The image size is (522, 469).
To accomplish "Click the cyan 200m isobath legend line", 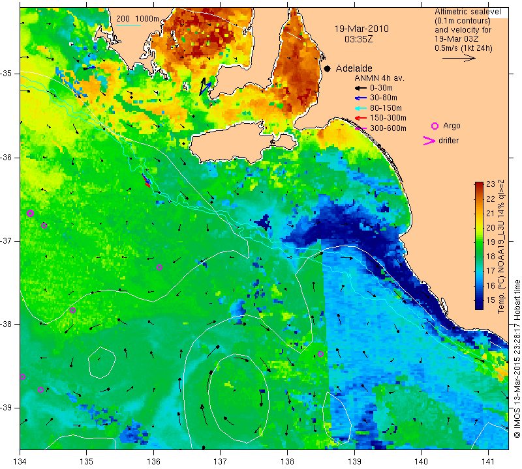I will click(129, 25).
